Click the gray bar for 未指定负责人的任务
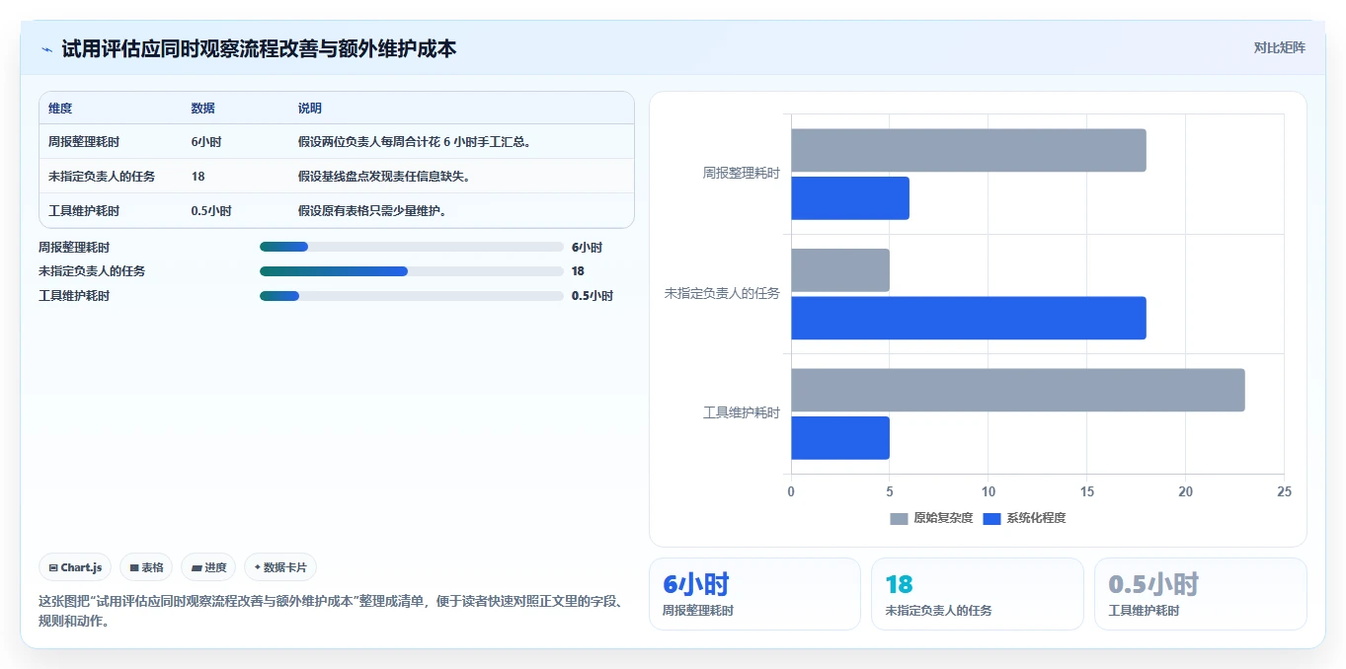 tap(839, 270)
